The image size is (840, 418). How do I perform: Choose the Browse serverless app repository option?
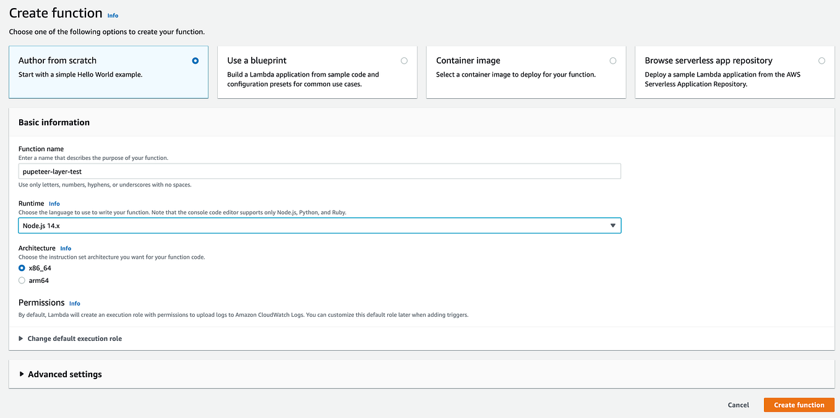pyautogui.click(x=821, y=61)
